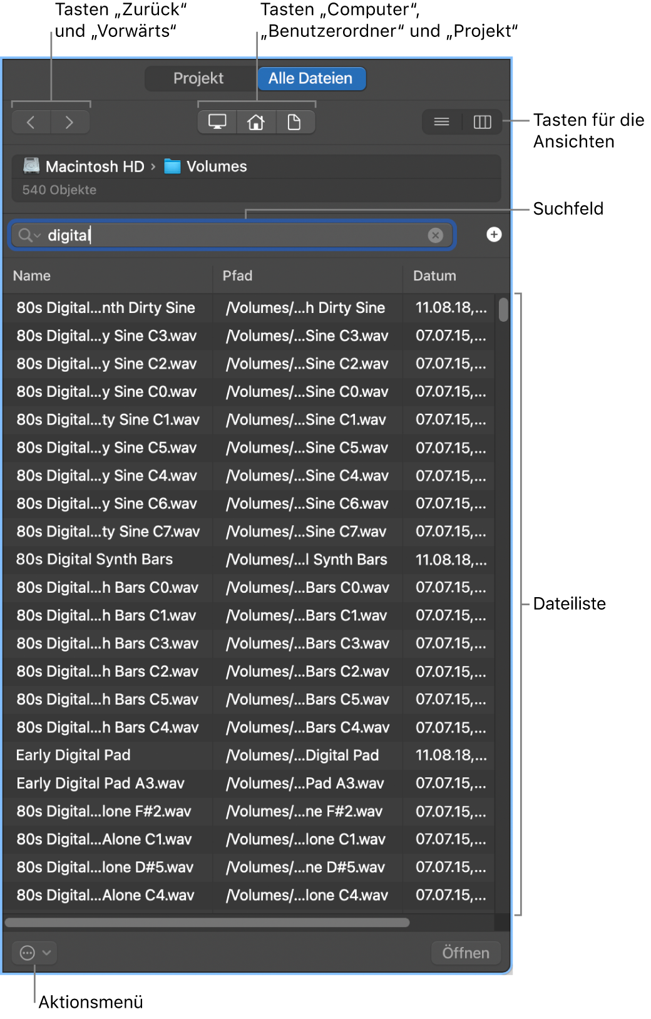This screenshot has width=651, height=1019.
Task: Select 80s Digital...h Bars C4.wav
Action: [249, 727]
